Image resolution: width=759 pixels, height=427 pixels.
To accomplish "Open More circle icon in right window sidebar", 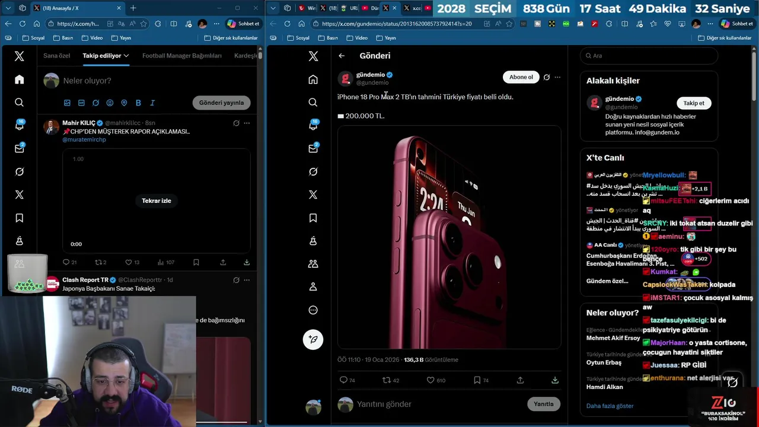I will click(313, 310).
